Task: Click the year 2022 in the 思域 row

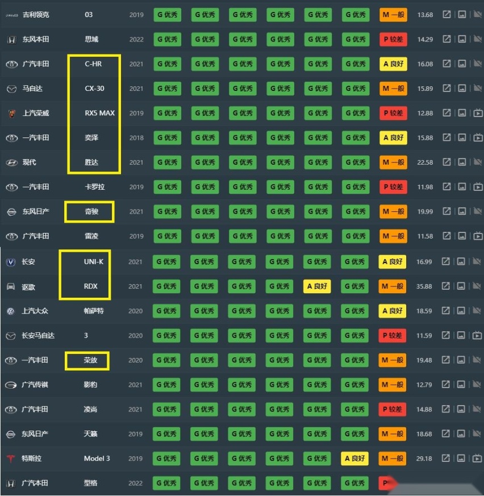Action: (136, 39)
